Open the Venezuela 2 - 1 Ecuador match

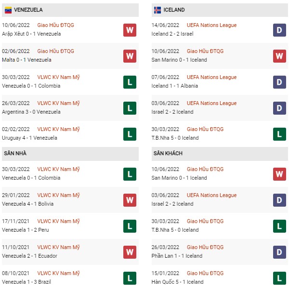click(x=29, y=256)
